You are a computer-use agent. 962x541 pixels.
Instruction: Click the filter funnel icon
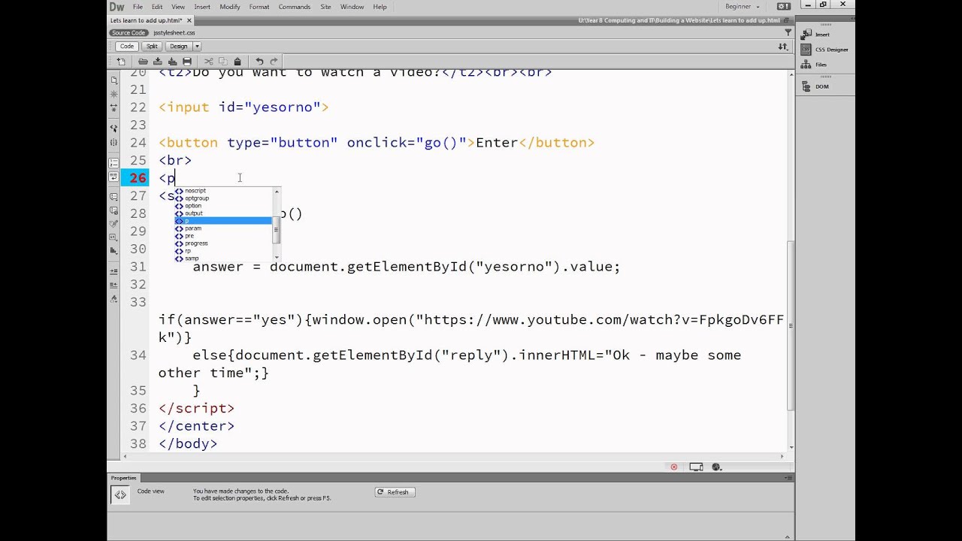[788, 32]
